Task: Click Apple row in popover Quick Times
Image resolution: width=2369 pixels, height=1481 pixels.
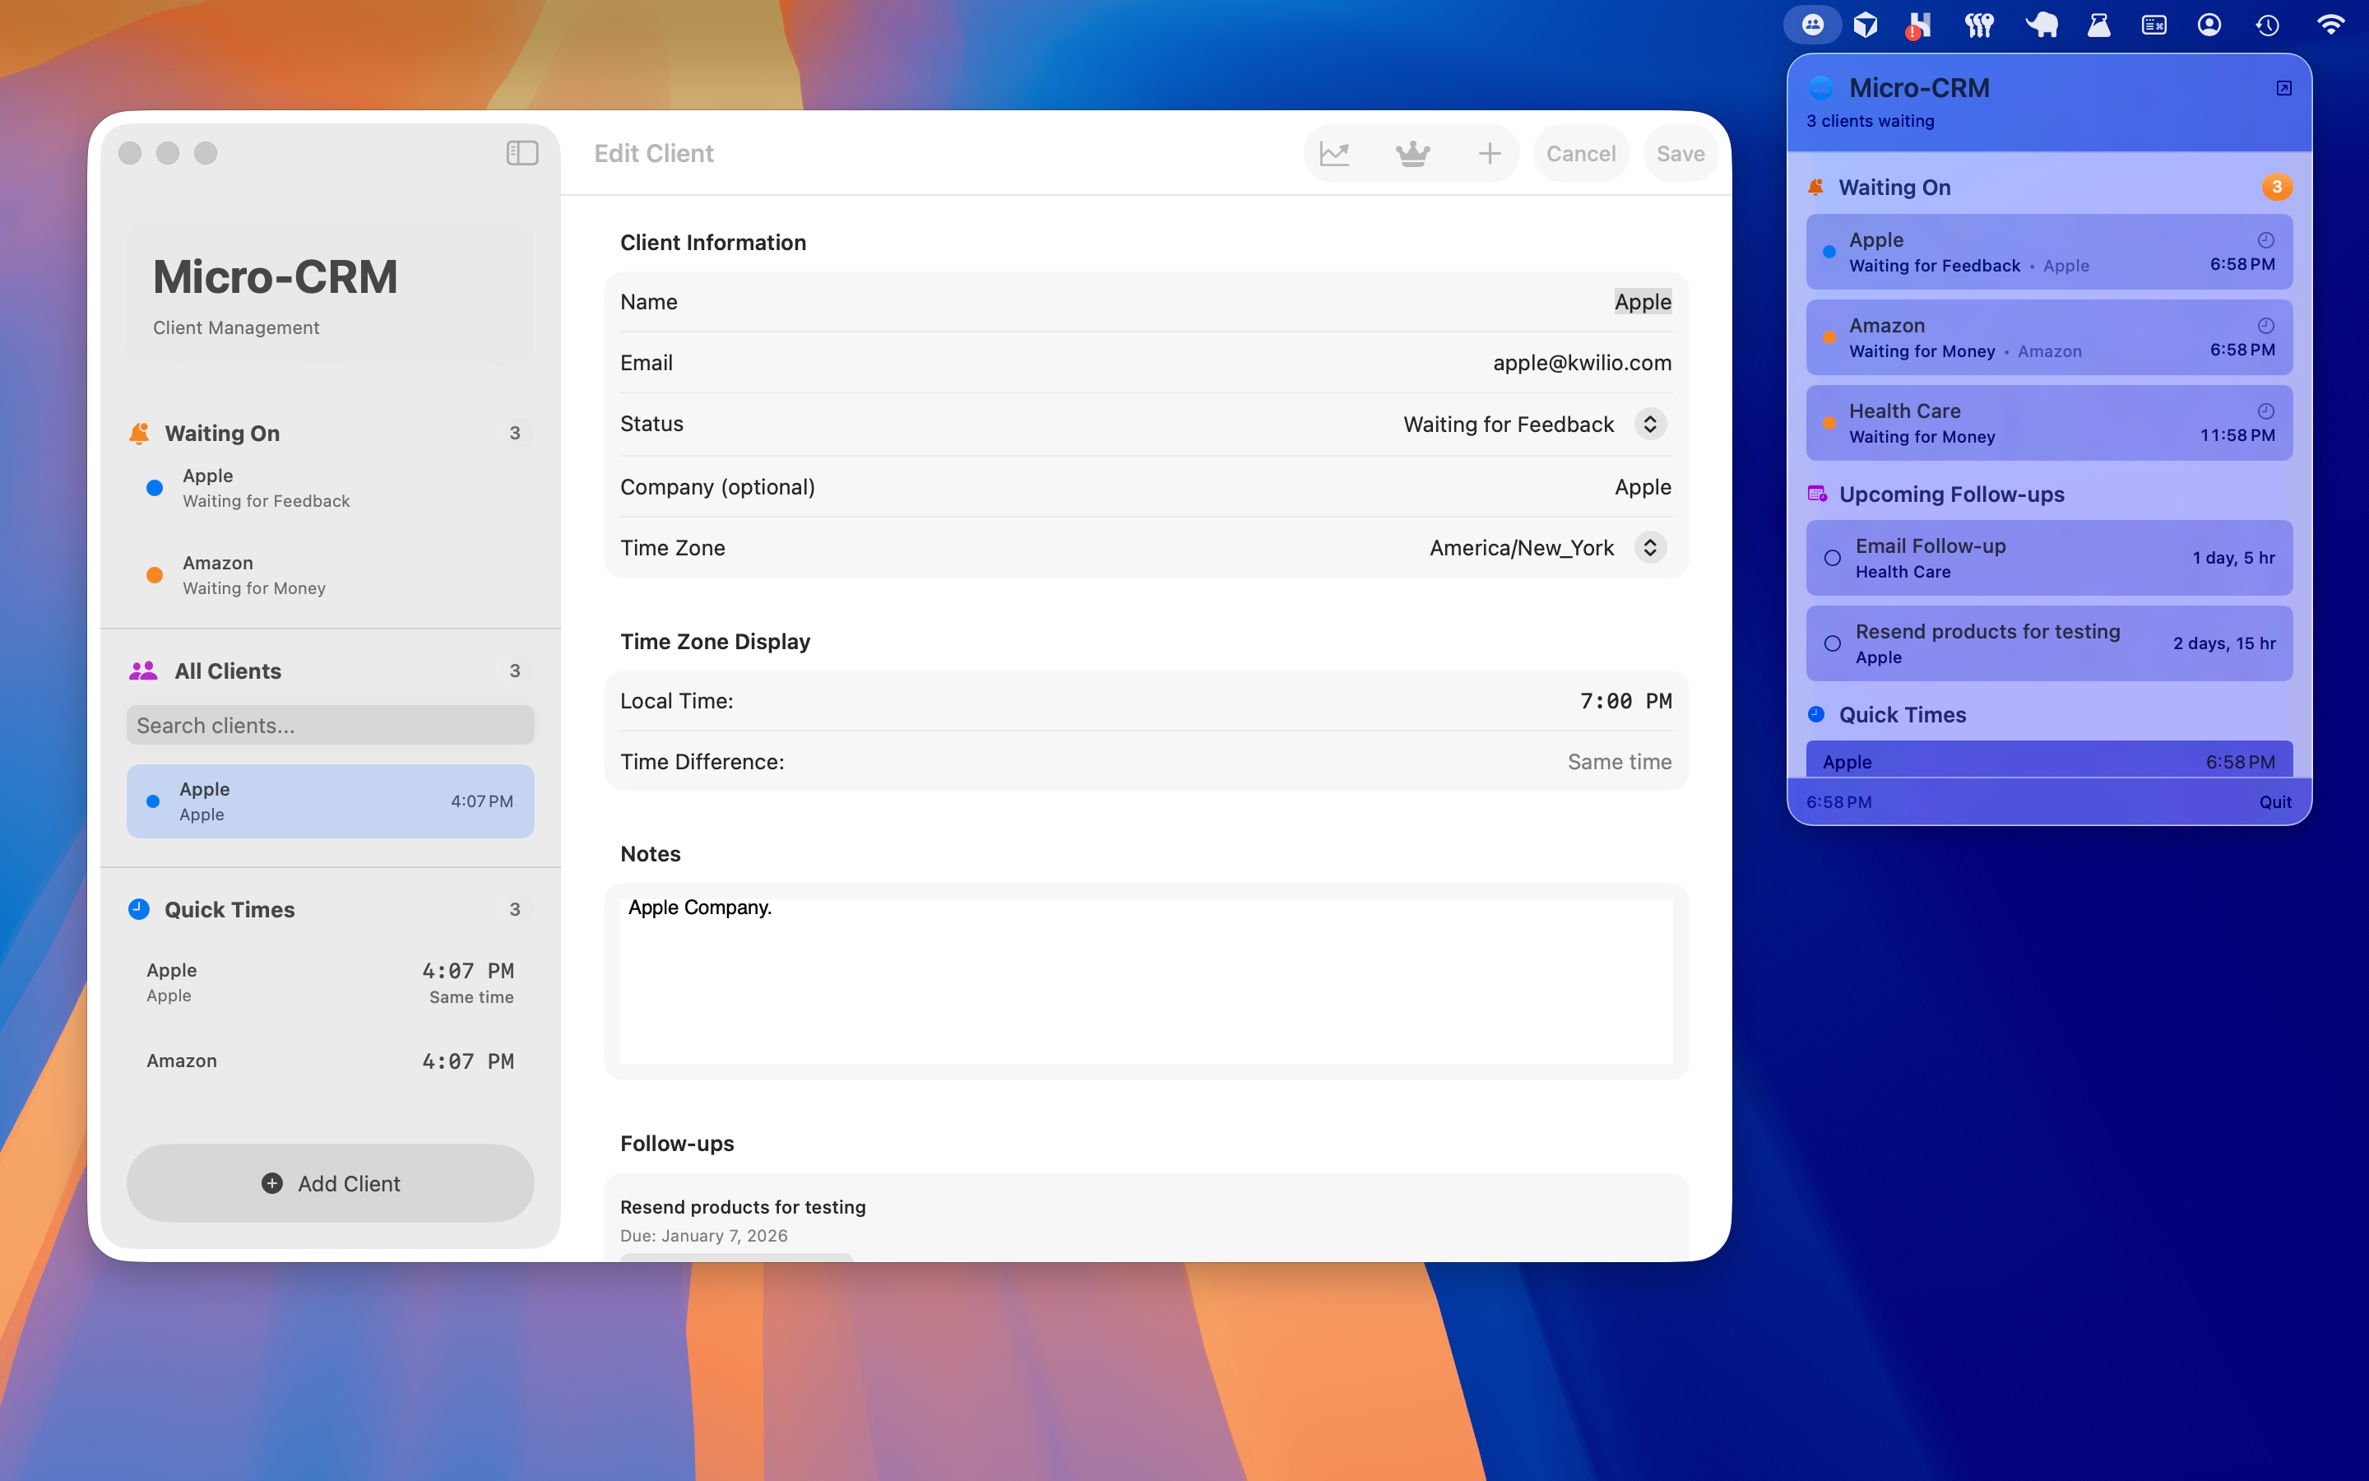Action: click(x=2048, y=760)
